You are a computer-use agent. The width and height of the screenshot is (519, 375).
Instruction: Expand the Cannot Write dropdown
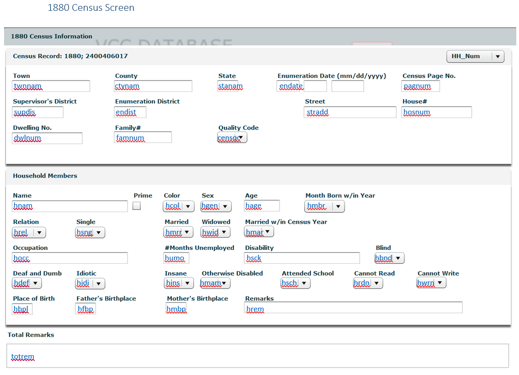(431, 283)
